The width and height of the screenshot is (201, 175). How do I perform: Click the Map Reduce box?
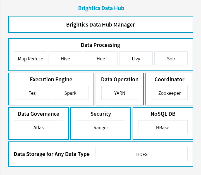click(x=30, y=58)
